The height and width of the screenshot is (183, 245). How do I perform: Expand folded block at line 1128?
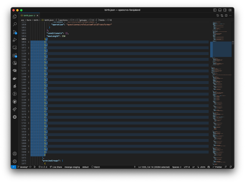coord(29,54)
